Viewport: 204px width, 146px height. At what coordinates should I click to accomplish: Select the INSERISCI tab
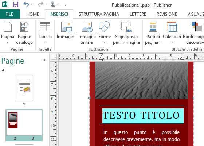pyautogui.click(x=59, y=14)
